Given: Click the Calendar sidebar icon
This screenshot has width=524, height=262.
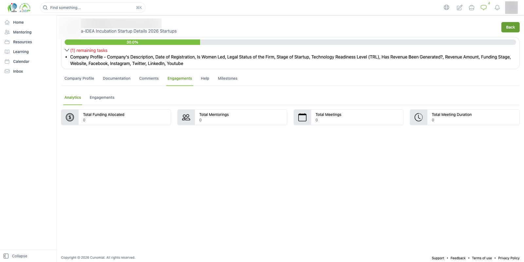Looking at the screenshot, I should 7,61.
